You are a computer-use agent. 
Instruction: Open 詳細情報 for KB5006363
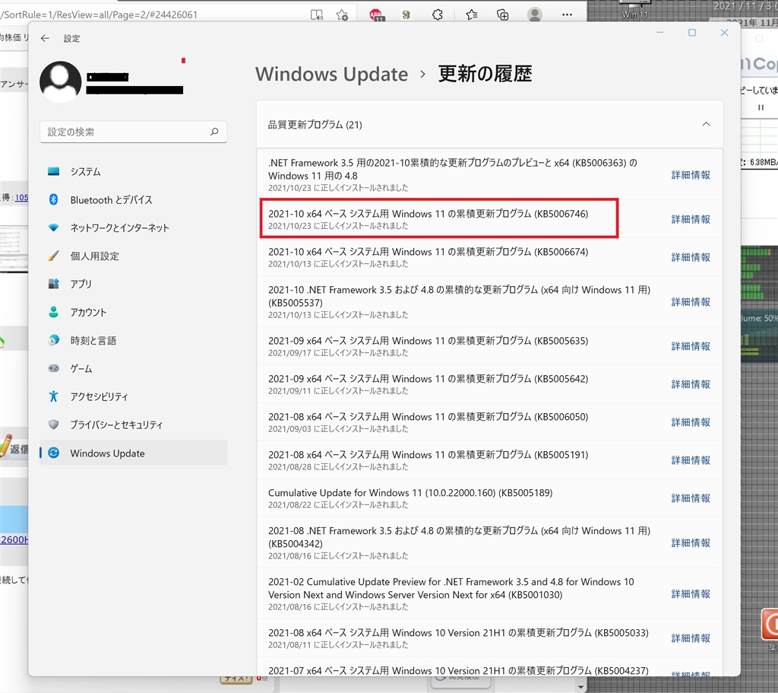691,175
